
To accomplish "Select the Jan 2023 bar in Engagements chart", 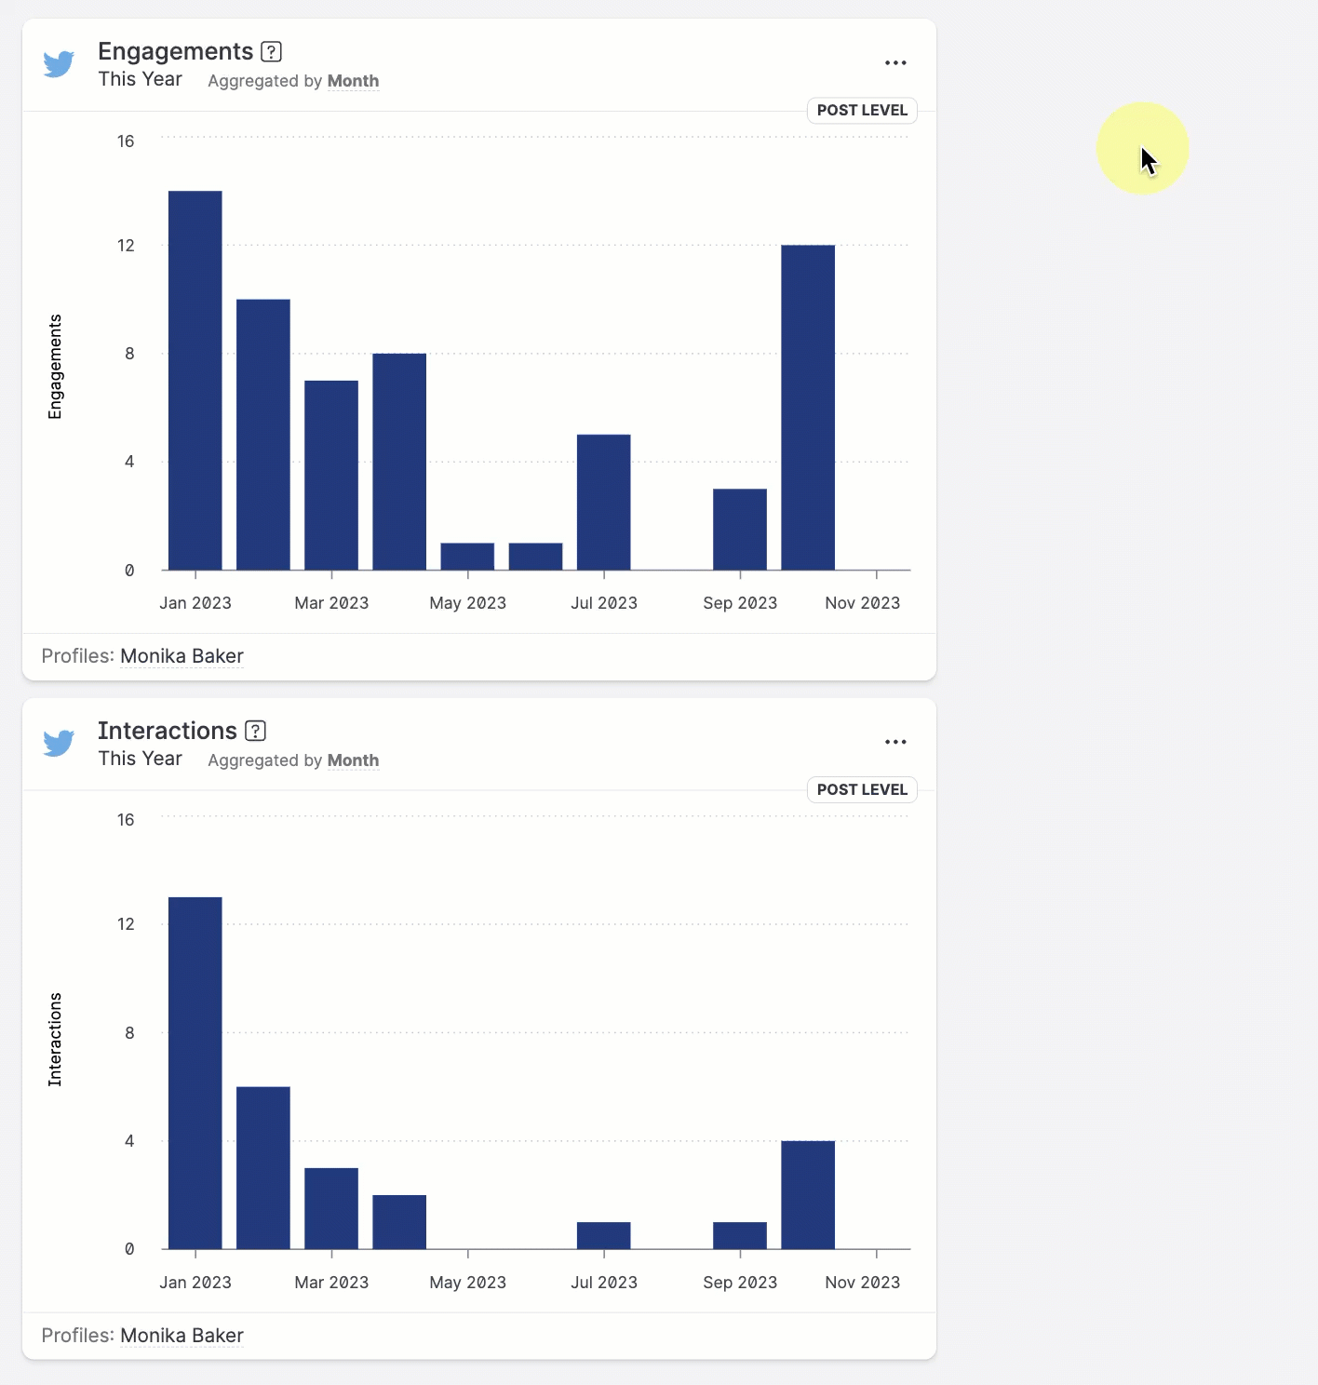I will [x=195, y=380].
